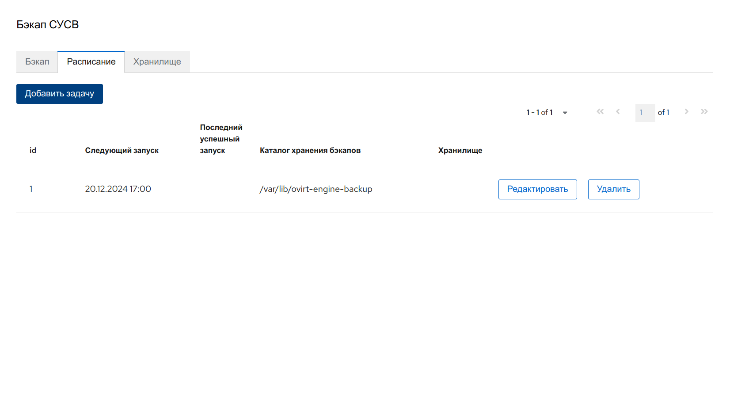The image size is (730, 393).
Task: Click the Каталог хранения бэкапов column header
Action: [310, 150]
